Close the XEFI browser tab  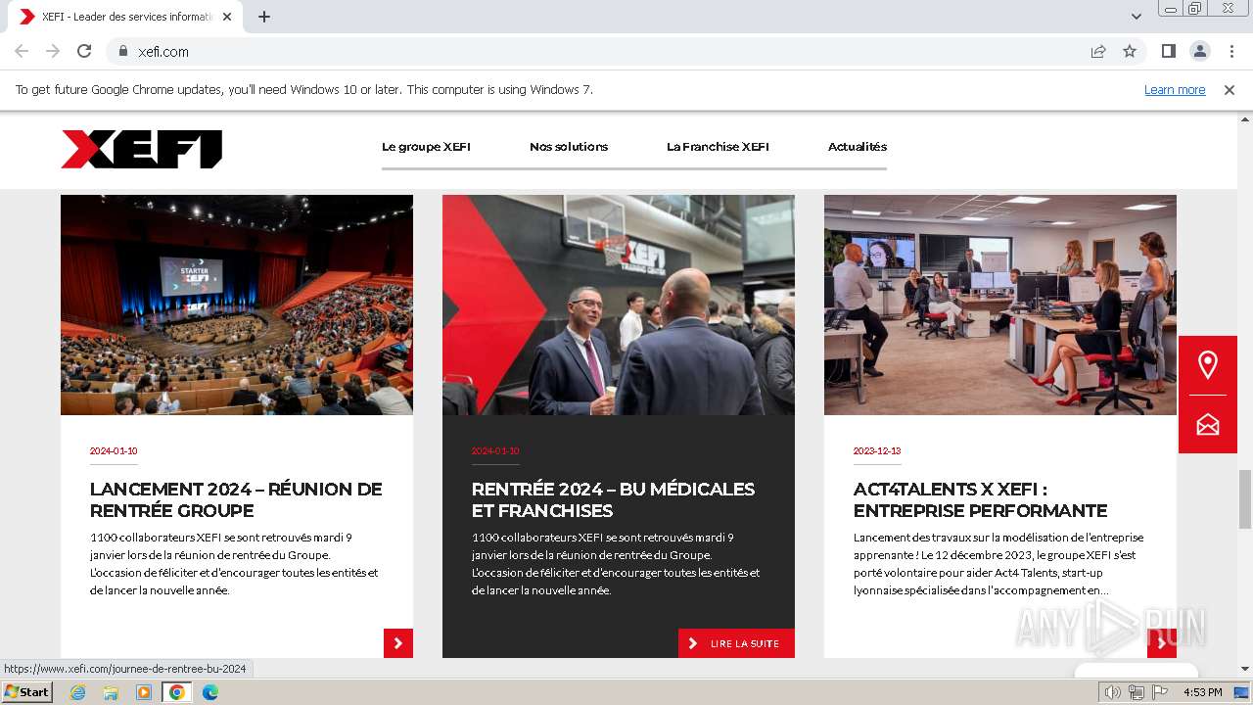pyautogui.click(x=227, y=17)
